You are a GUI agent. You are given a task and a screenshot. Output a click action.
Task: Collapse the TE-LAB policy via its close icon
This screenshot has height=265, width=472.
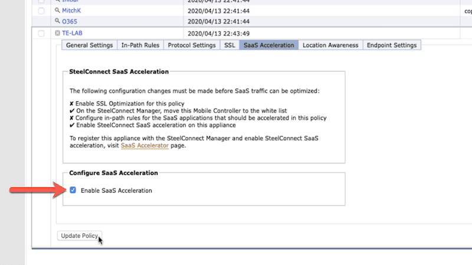pos(57,33)
